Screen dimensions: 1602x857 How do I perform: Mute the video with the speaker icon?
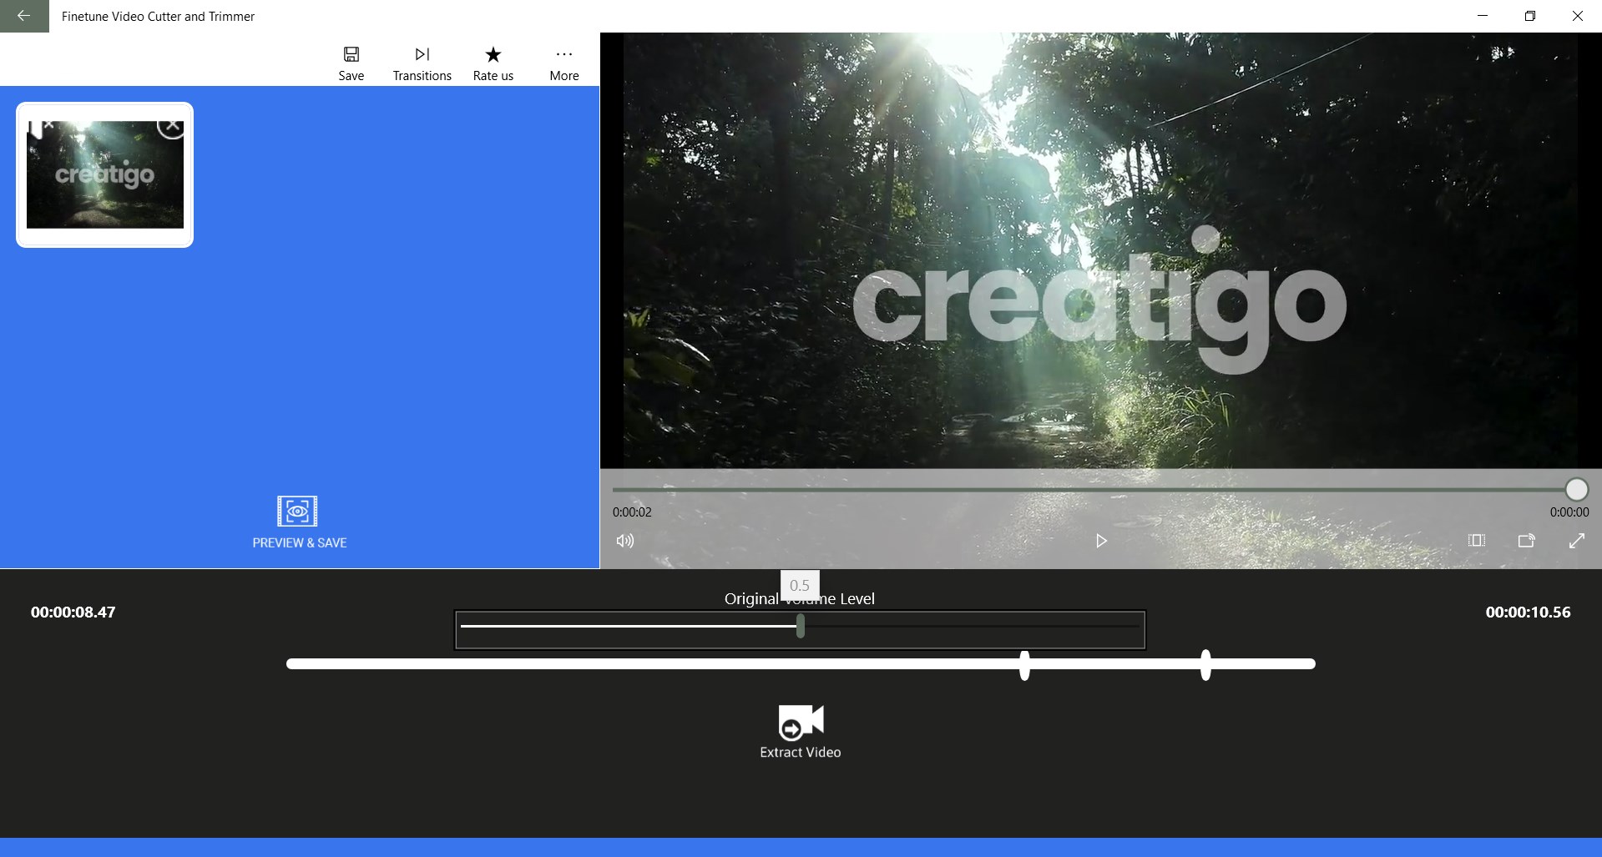point(624,541)
